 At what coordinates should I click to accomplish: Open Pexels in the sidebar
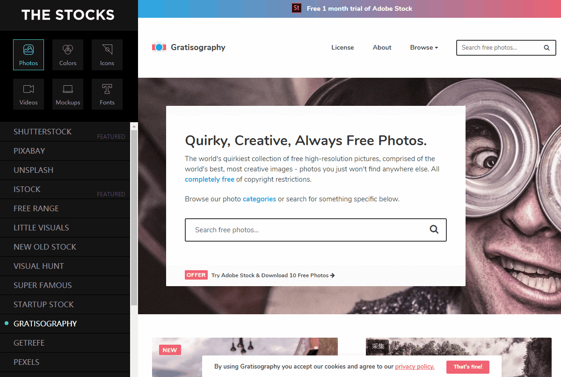point(65,362)
